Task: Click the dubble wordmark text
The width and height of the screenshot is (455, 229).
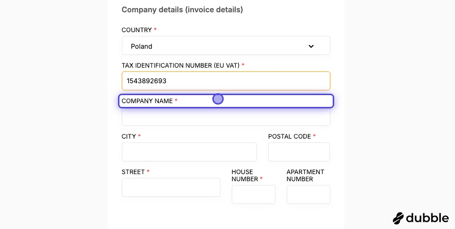Action: pos(427,218)
